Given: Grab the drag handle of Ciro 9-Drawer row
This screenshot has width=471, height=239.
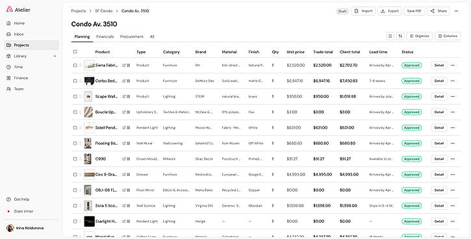Looking at the screenshot, I should point(80,175).
